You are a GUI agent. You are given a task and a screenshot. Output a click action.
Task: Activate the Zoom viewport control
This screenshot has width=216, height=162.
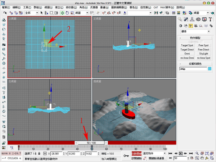click(197, 154)
